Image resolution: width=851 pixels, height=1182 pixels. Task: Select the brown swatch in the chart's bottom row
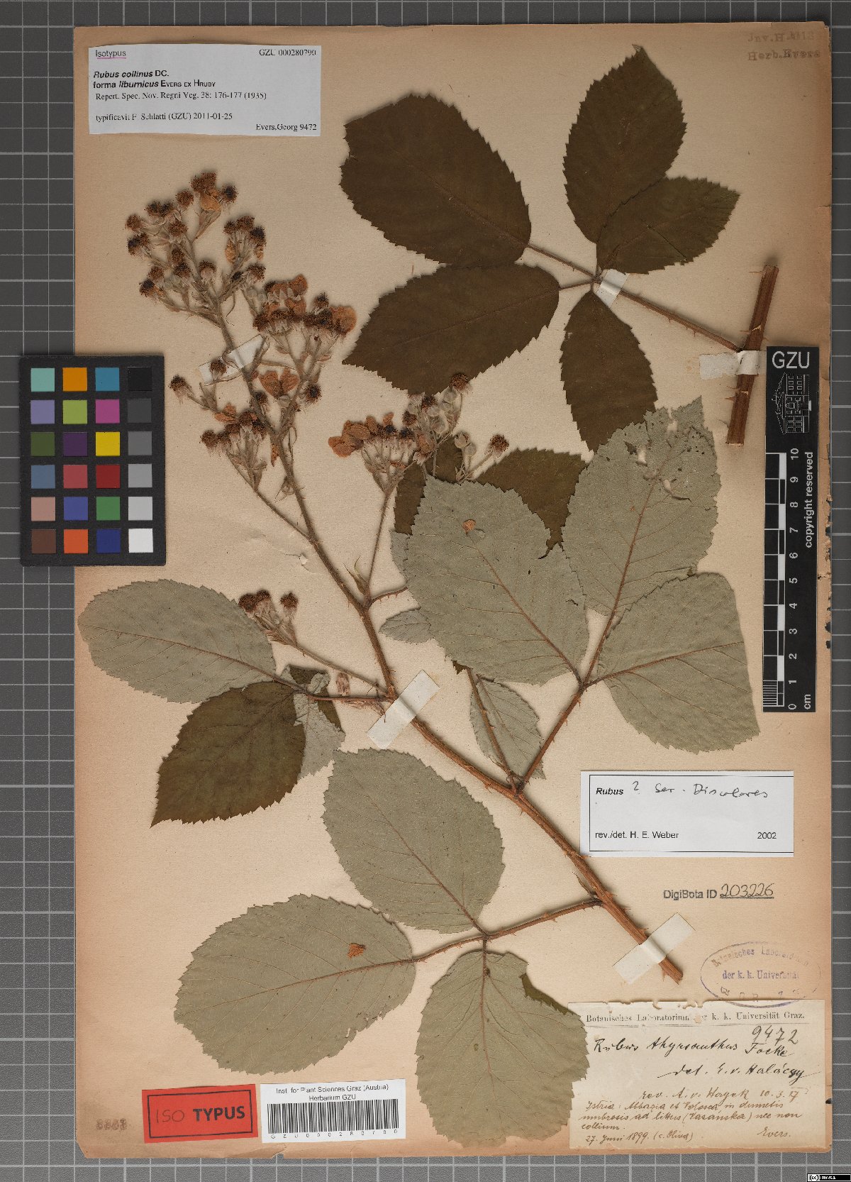43,541
